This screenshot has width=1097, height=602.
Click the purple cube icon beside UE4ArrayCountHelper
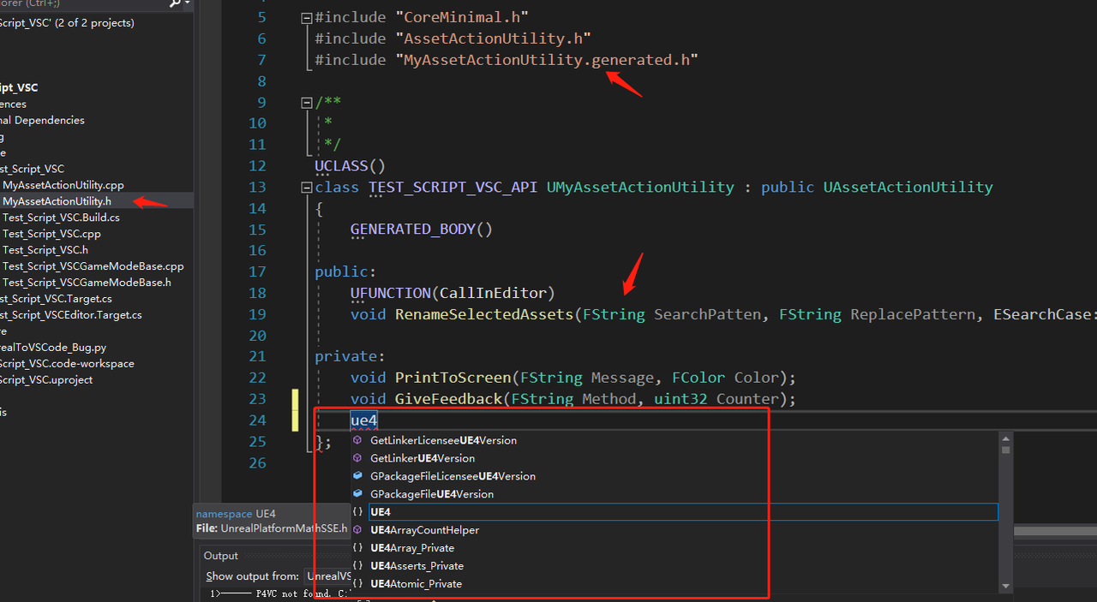(357, 530)
